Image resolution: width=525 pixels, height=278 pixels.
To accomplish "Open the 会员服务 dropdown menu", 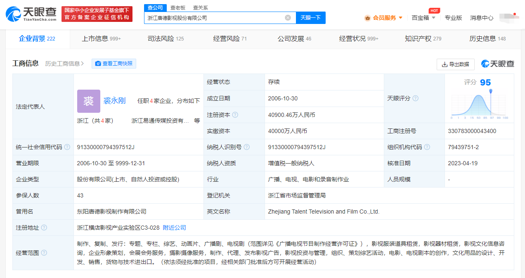I will pos(388,18).
